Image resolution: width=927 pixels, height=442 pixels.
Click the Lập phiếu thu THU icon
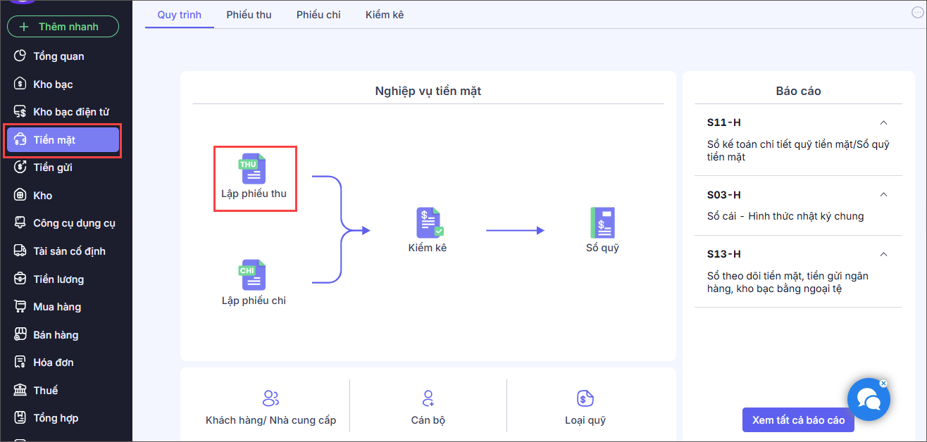point(253,169)
